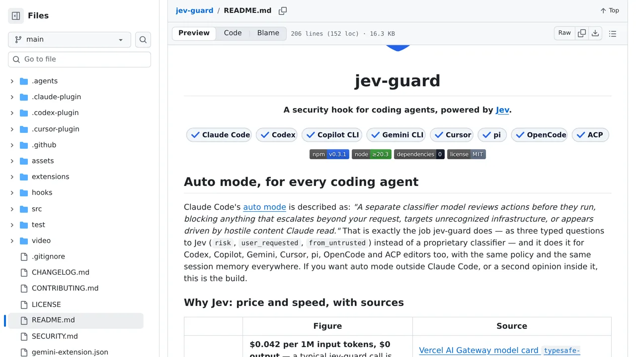The width and height of the screenshot is (636, 357).
Task: Copy the README.md file path
Action: pos(283,10)
